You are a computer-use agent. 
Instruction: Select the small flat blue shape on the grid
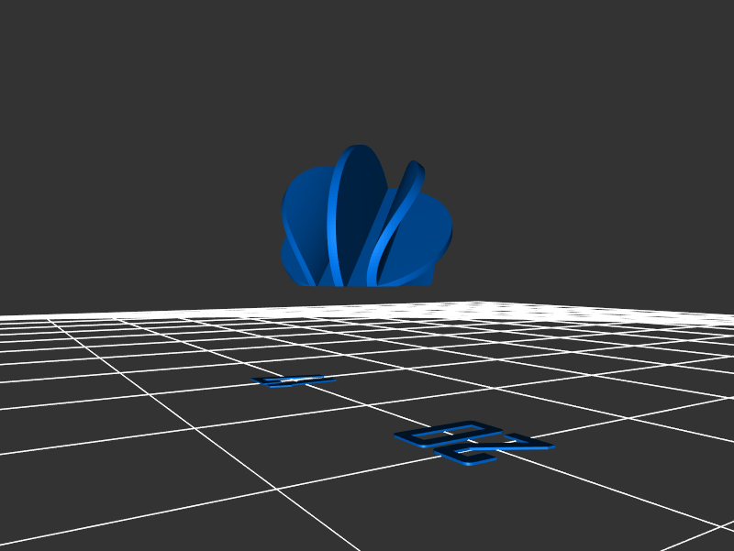coord(293,380)
